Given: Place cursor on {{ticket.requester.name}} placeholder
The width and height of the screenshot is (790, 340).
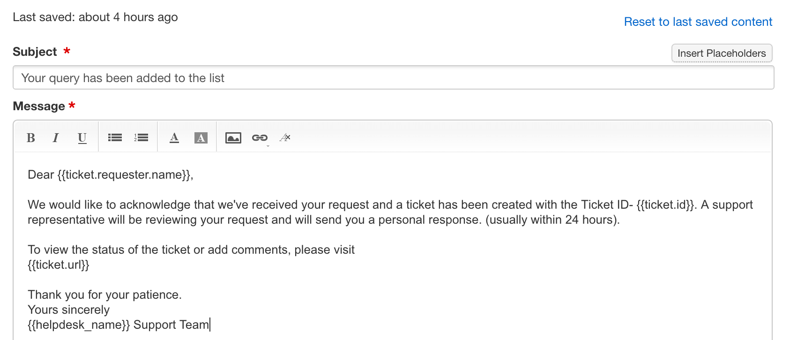Looking at the screenshot, I should coord(124,175).
